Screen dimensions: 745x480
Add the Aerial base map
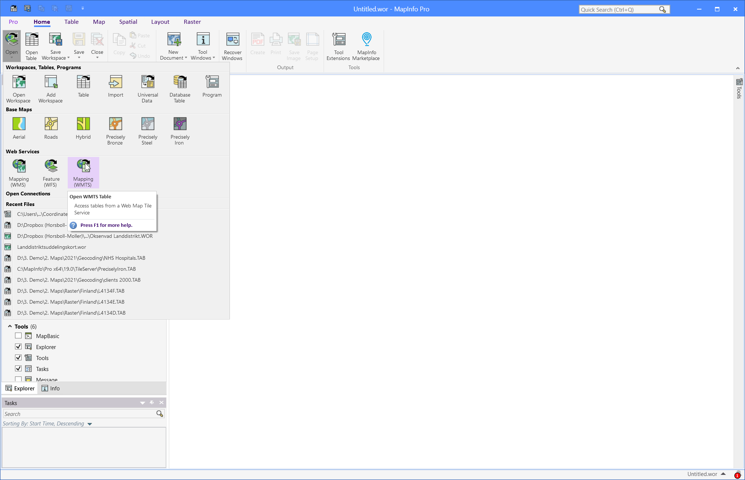point(19,128)
